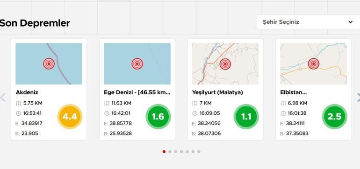Click the Akdeniz card title
The image size is (360, 169).
point(27,92)
